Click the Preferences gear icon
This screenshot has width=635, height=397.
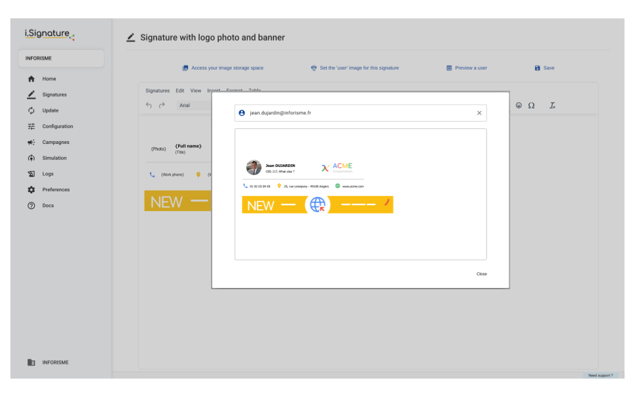(31, 189)
